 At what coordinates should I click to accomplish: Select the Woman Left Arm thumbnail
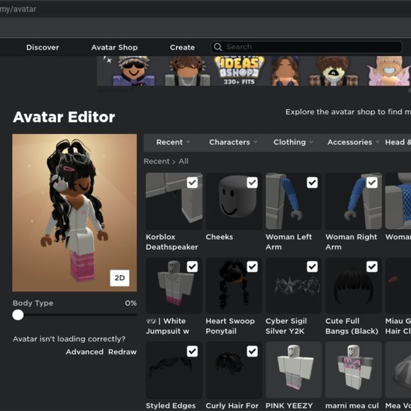click(x=293, y=201)
